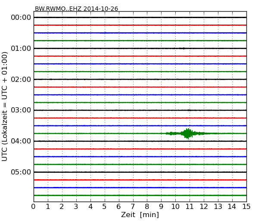
Task: Select minute tick label 15
Action: tap(246, 206)
